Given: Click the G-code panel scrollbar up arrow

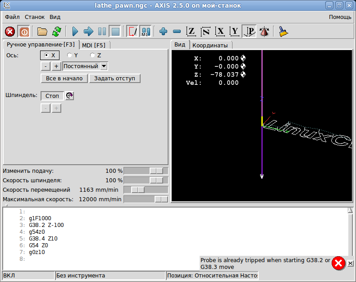Looking at the screenshot, I should [350, 210].
